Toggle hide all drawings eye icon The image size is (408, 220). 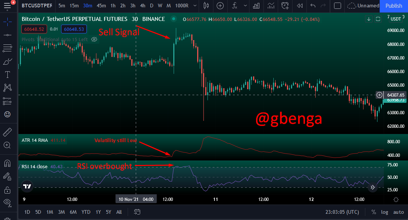coord(7,203)
